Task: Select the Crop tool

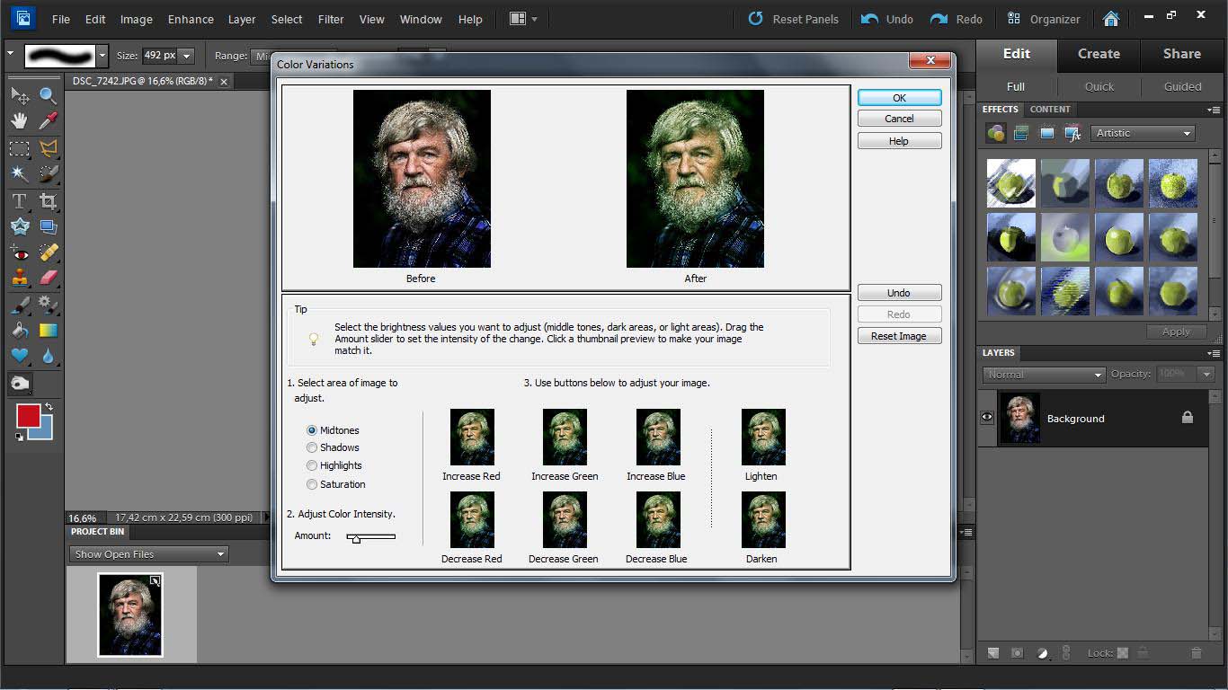Action: 48,201
